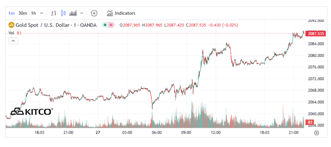Click the Vol 83 indicator label

(x=15, y=33)
